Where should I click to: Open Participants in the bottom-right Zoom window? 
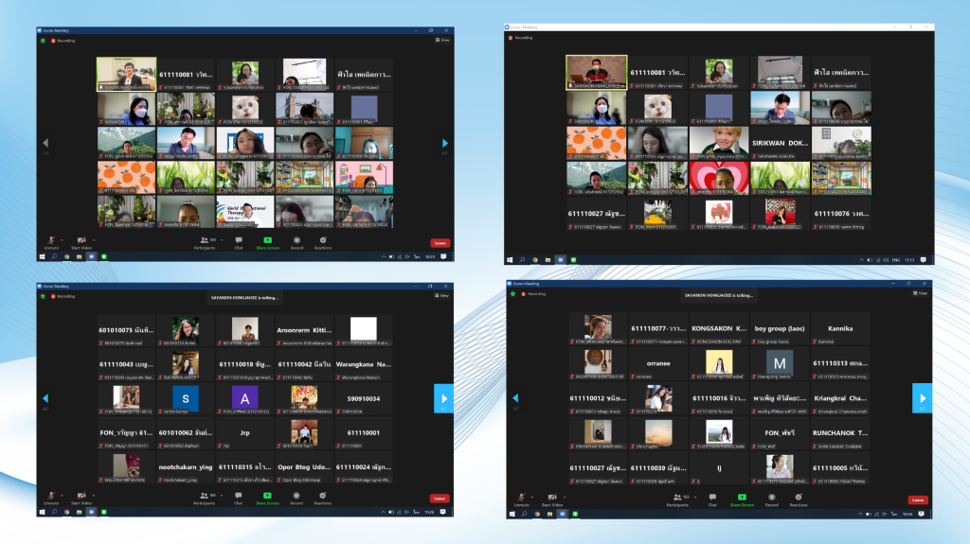677,500
